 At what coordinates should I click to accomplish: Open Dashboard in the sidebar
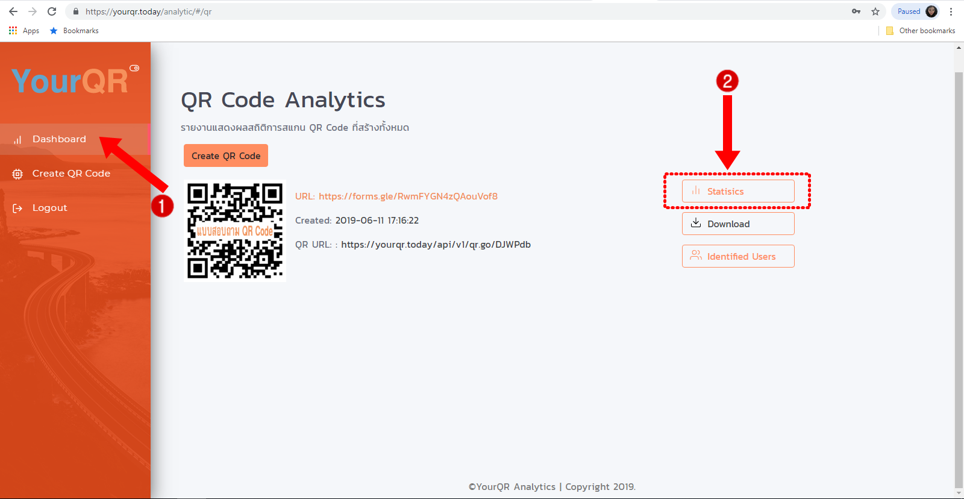tap(75, 139)
